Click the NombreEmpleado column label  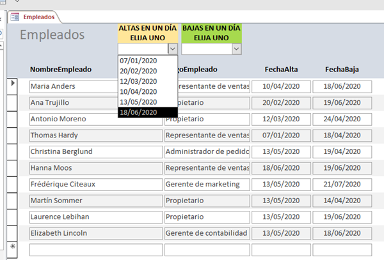click(61, 70)
